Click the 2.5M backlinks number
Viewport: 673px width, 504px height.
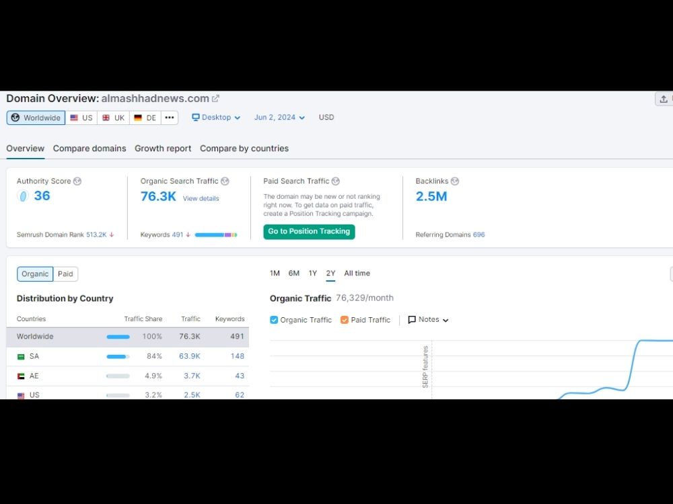coord(431,196)
